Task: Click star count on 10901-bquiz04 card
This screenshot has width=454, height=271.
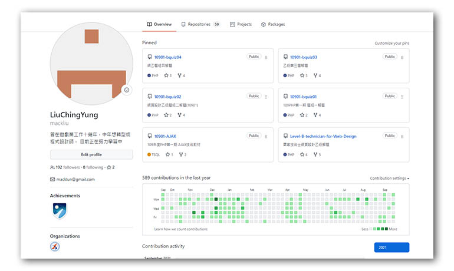Action: tap(168, 75)
